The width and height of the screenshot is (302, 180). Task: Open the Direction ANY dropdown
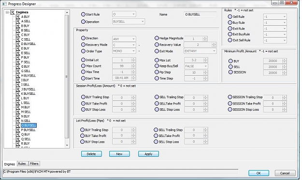click(124, 39)
